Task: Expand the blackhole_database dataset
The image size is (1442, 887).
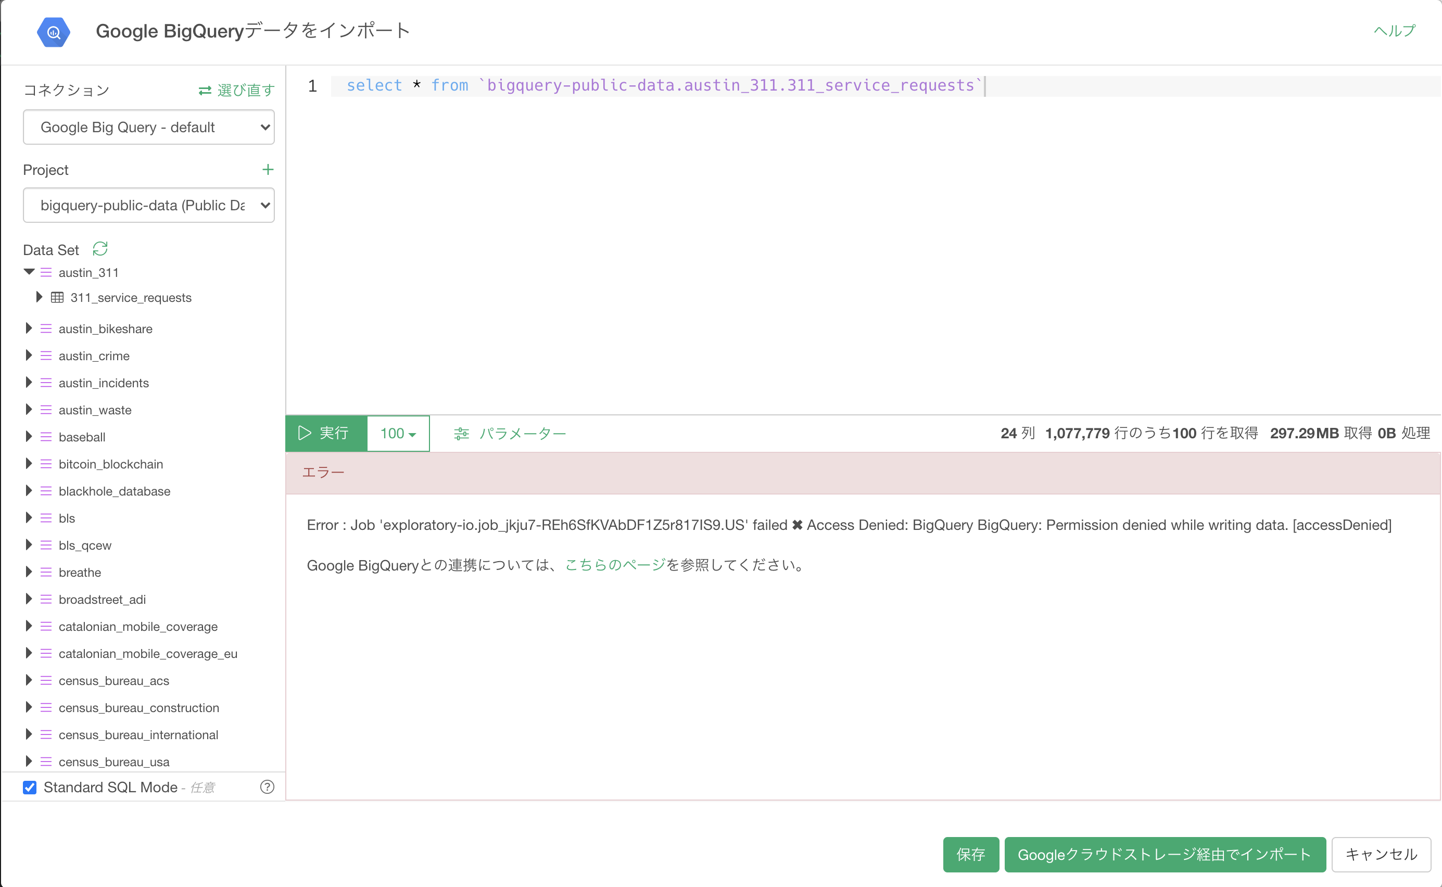Action: pos(28,490)
